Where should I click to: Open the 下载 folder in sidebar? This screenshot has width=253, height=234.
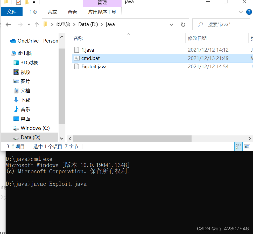tap(22, 100)
